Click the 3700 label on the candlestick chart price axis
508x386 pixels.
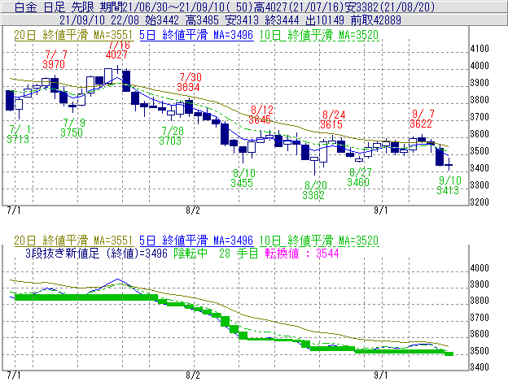click(480, 117)
